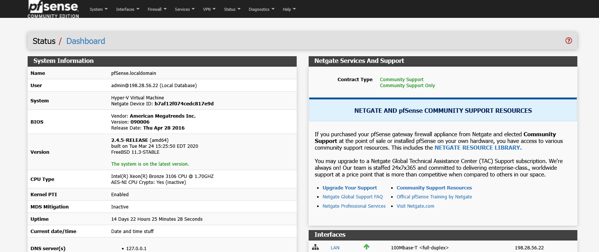Open the Firewall menu
The width and height of the screenshot is (599, 252).
coord(157,9)
